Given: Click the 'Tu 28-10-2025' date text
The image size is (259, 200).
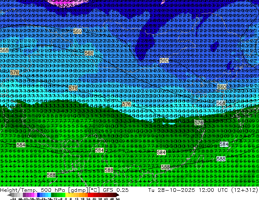Looking at the screenshot, I should (172, 190).
